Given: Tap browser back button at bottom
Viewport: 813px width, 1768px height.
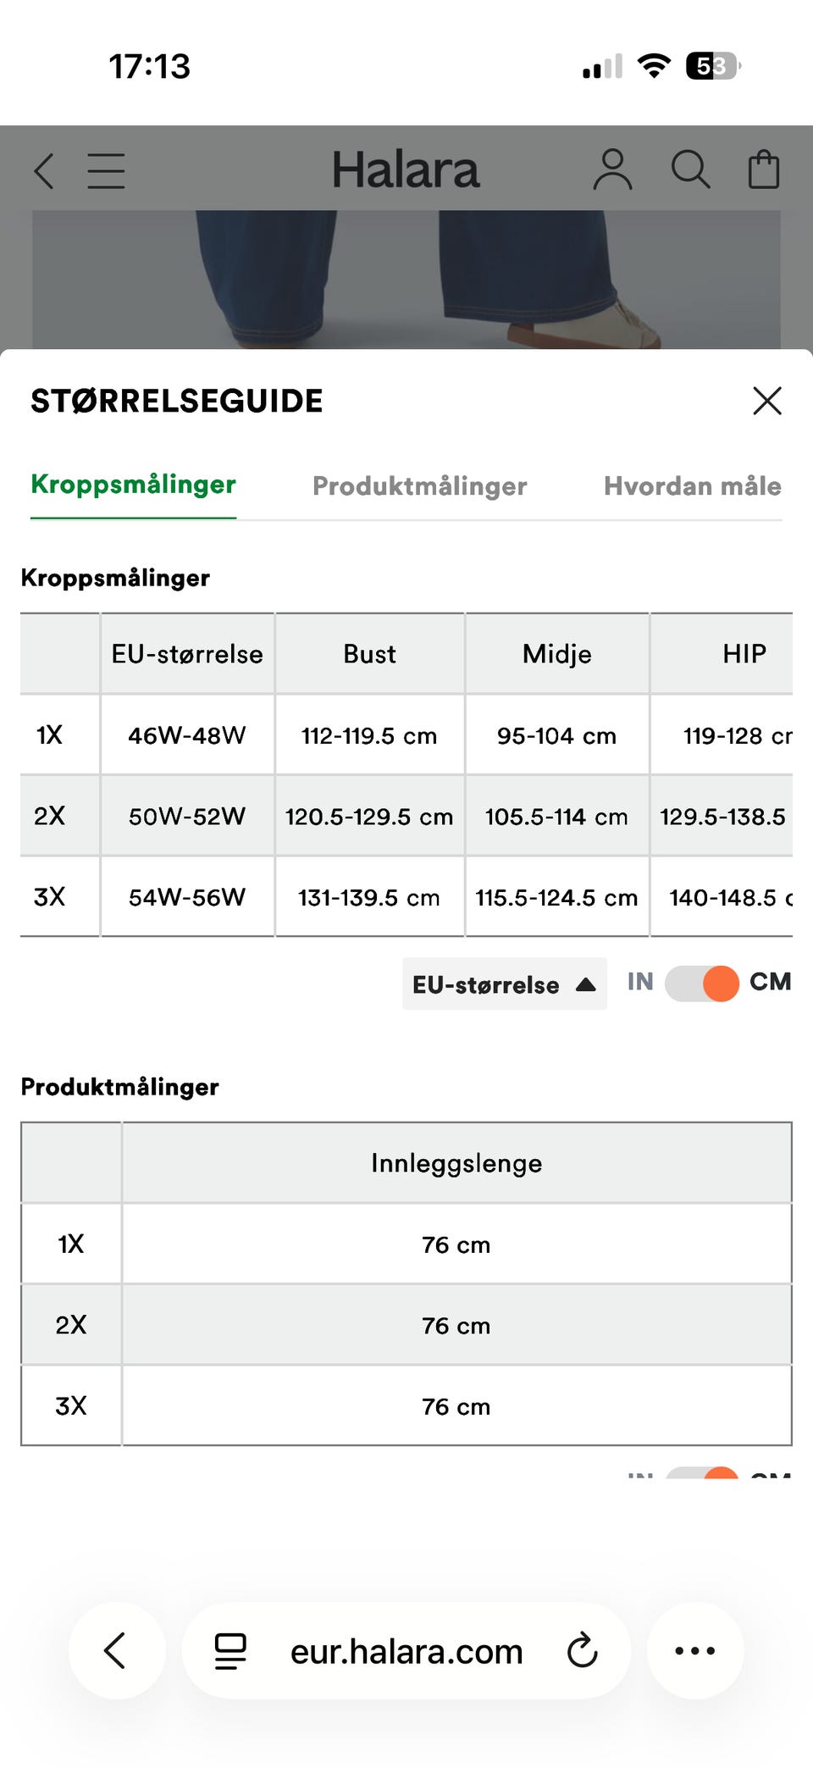Looking at the screenshot, I should coord(116,1650).
